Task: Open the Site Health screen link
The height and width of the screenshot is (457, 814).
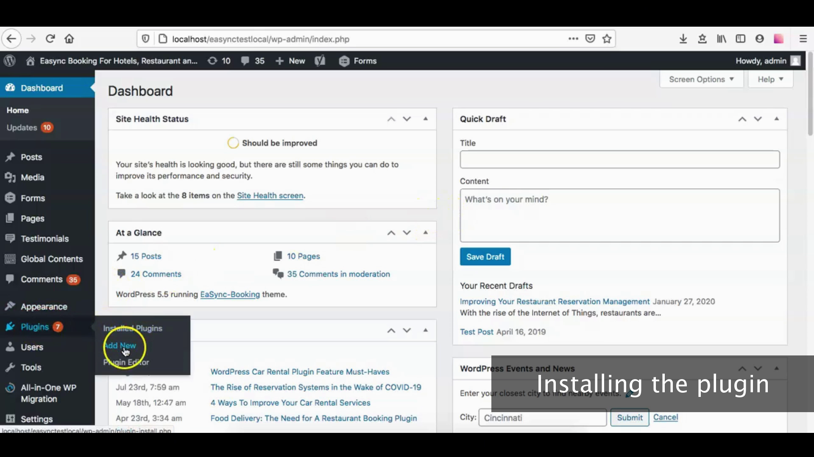Action: coord(270,195)
